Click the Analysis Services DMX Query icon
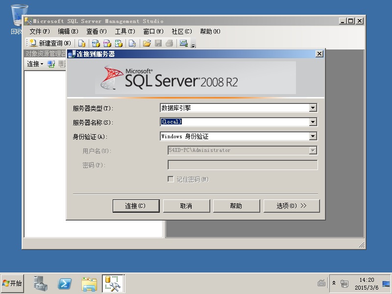 point(107,43)
